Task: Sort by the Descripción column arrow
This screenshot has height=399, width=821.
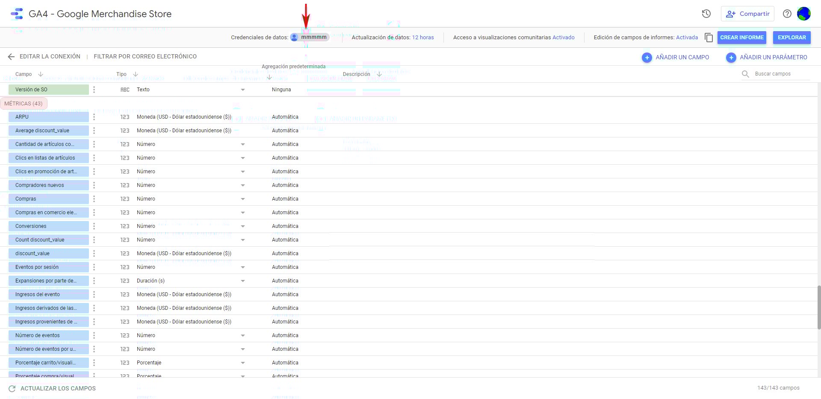Action: tap(379, 74)
